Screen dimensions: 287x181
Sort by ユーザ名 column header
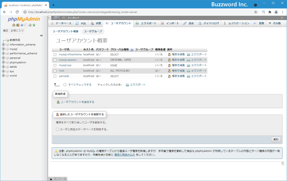click(64, 50)
